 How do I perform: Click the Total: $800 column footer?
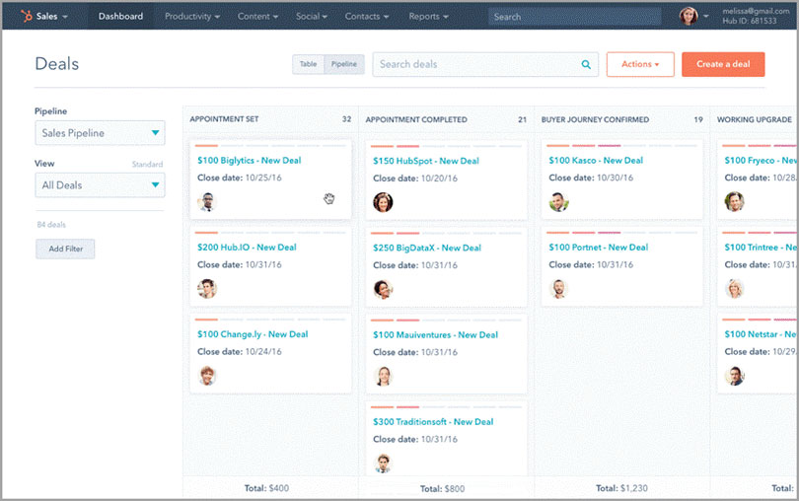tap(442, 489)
